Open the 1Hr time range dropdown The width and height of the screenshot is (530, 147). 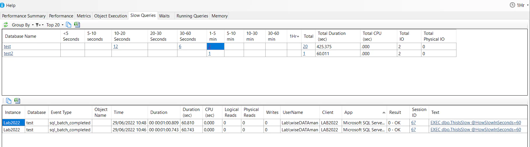click(522, 5)
